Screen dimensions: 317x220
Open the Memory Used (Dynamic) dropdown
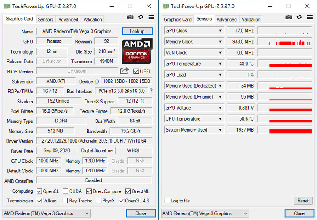point(221,97)
